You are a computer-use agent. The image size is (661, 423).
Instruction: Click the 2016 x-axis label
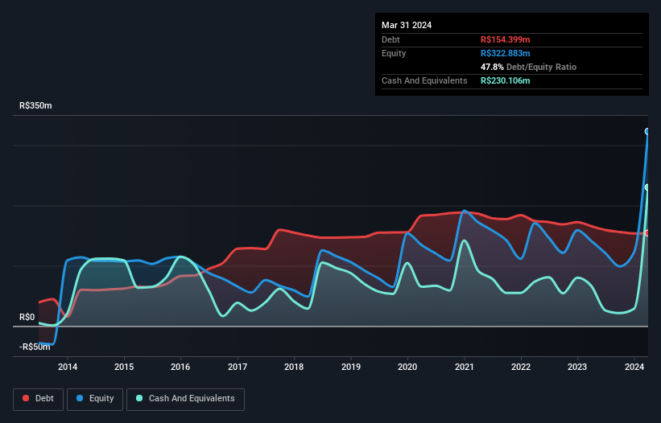[x=180, y=367]
